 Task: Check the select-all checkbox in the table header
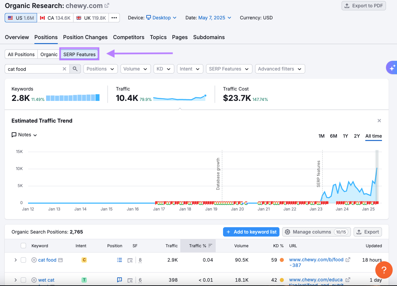(x=23, y=246)
